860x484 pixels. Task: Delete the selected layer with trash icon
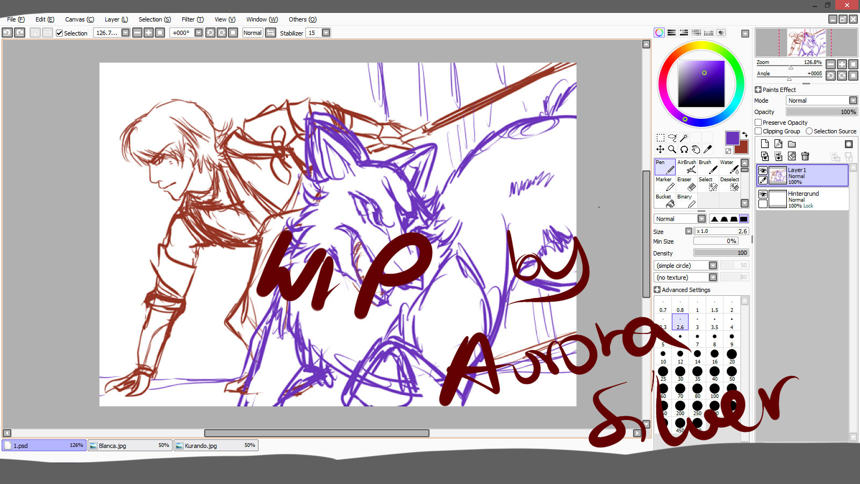805,156
